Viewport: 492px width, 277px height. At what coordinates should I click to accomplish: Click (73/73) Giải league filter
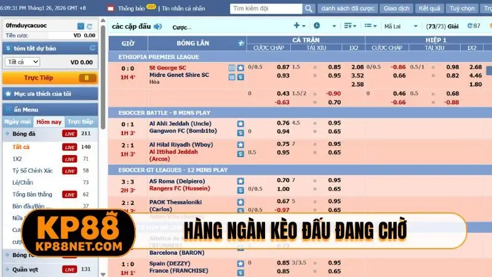click(442, 26)
